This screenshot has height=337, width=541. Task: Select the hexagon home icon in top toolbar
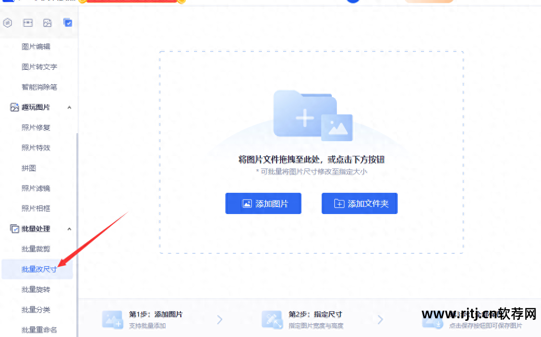[x=8, y=22]
